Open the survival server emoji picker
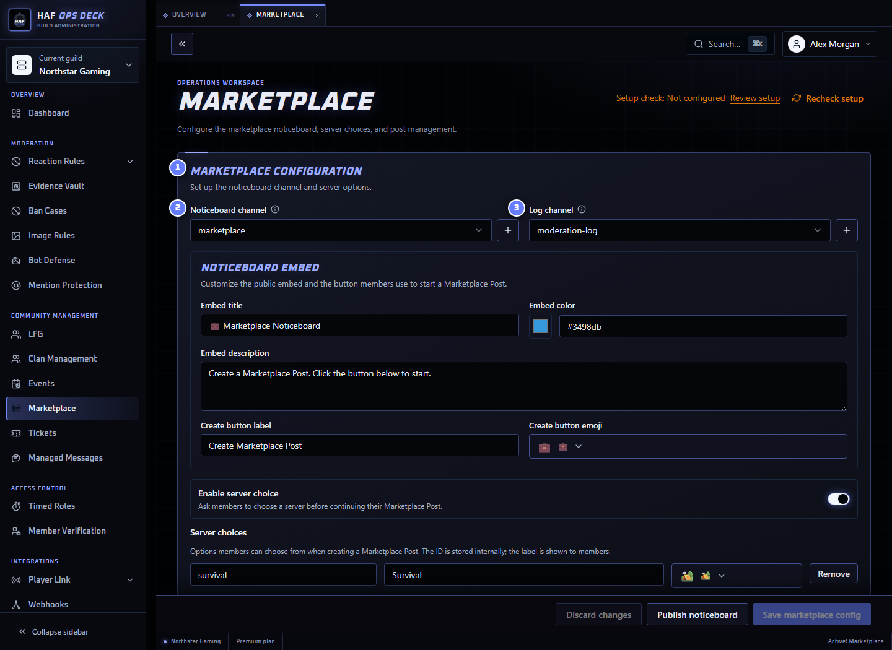 (737, 576)
